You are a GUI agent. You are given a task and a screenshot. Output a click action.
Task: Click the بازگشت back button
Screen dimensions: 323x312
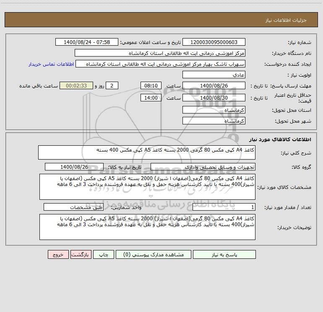[x=81, y=254]
